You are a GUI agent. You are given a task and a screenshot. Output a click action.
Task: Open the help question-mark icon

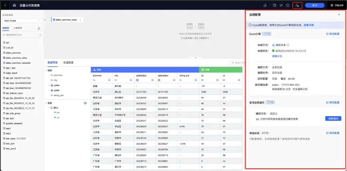pos(288,5)
